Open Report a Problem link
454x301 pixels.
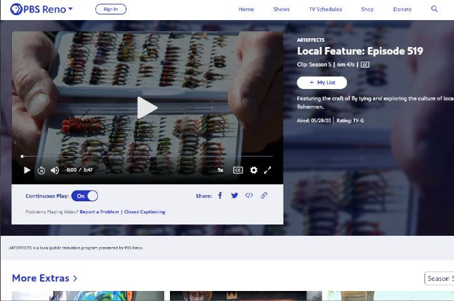(x=99, y=212)
